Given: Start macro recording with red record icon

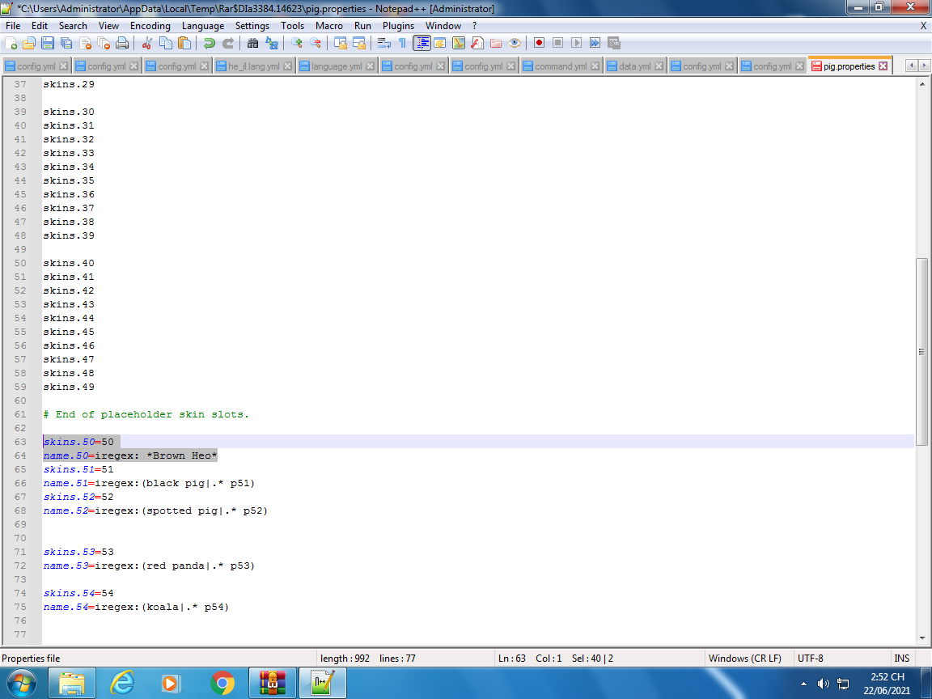Looking at the screenshot, I should (x=539, y=43).
